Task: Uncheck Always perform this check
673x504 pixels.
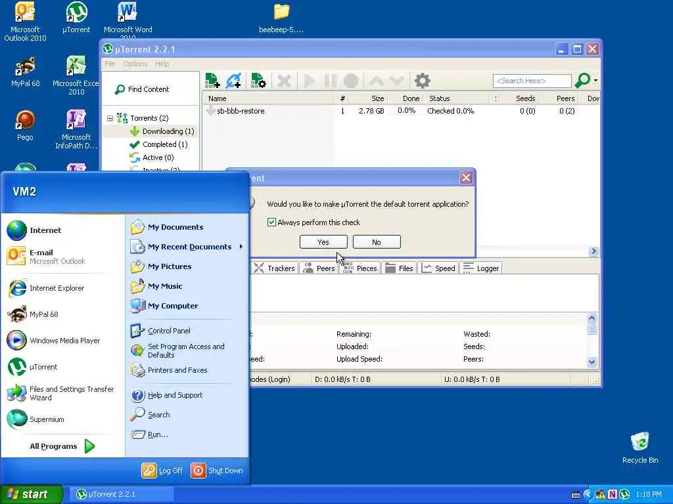Action: click(271, 222)
